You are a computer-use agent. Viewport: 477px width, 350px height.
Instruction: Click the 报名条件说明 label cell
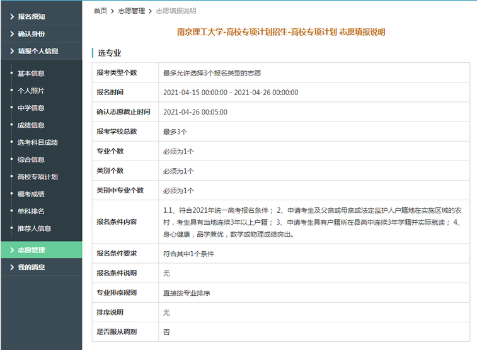[x=125, y=273]
